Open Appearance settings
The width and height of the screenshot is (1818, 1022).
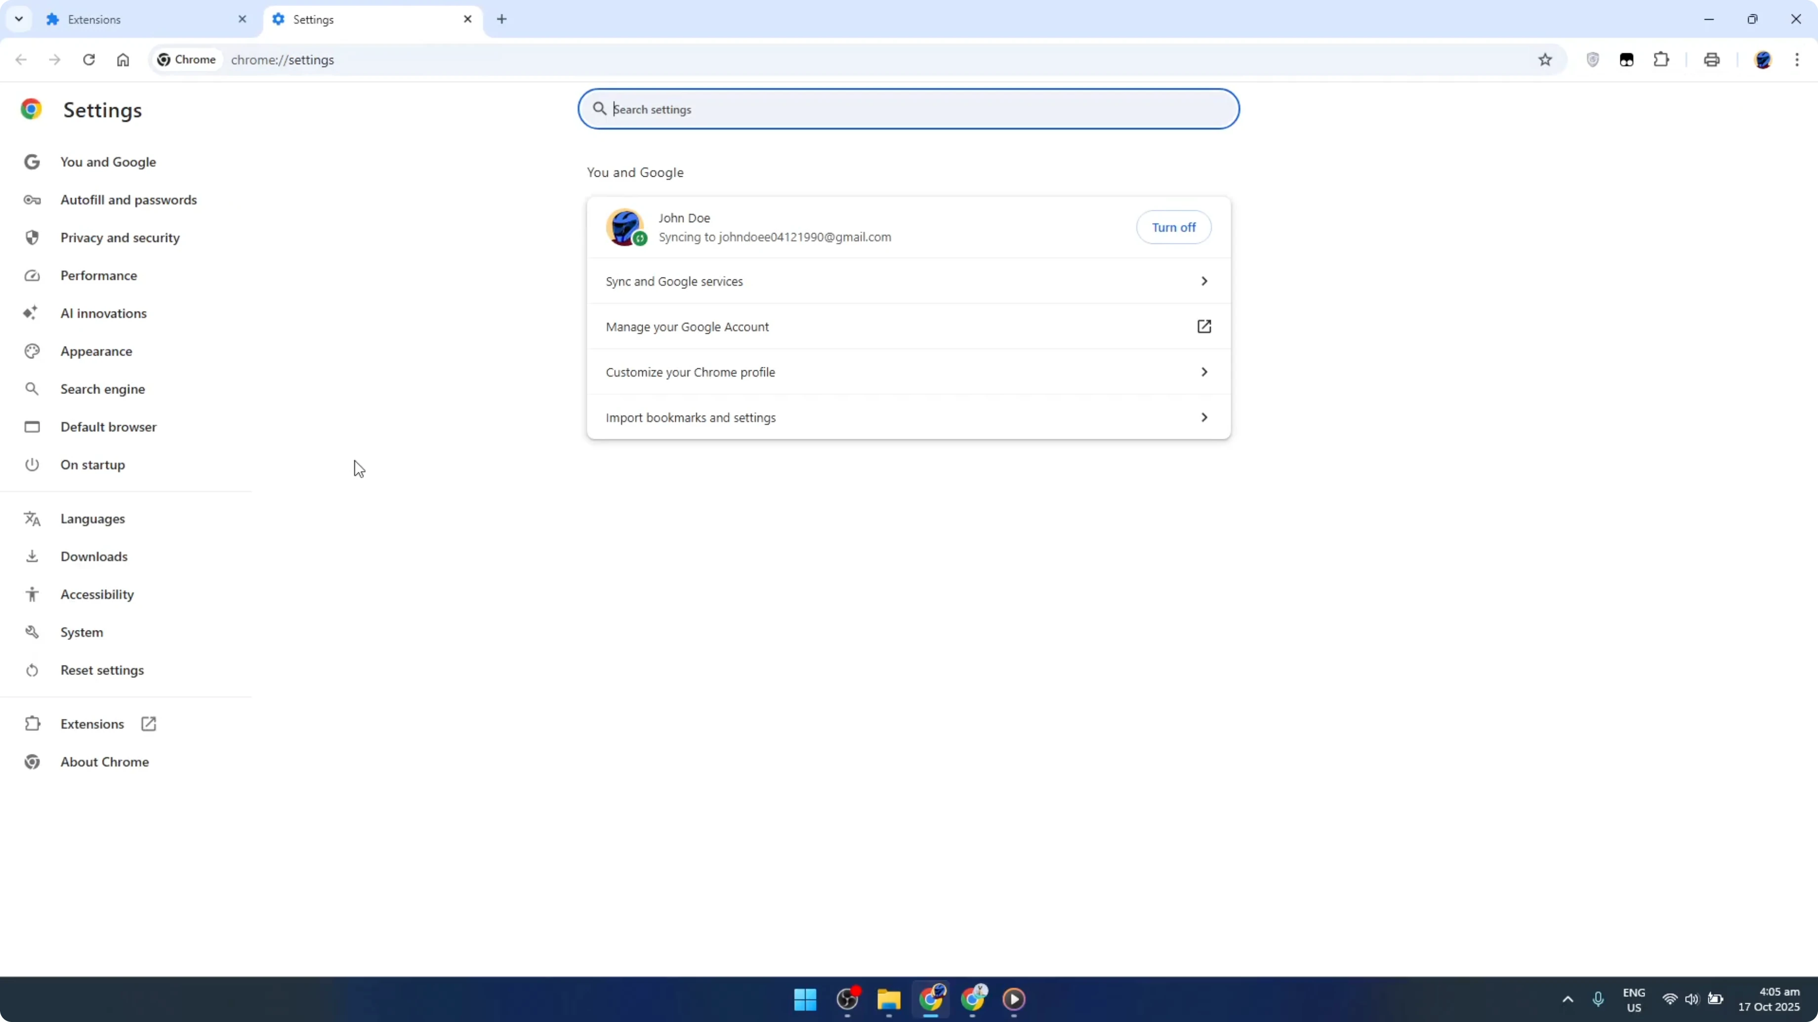coord(96,351)
